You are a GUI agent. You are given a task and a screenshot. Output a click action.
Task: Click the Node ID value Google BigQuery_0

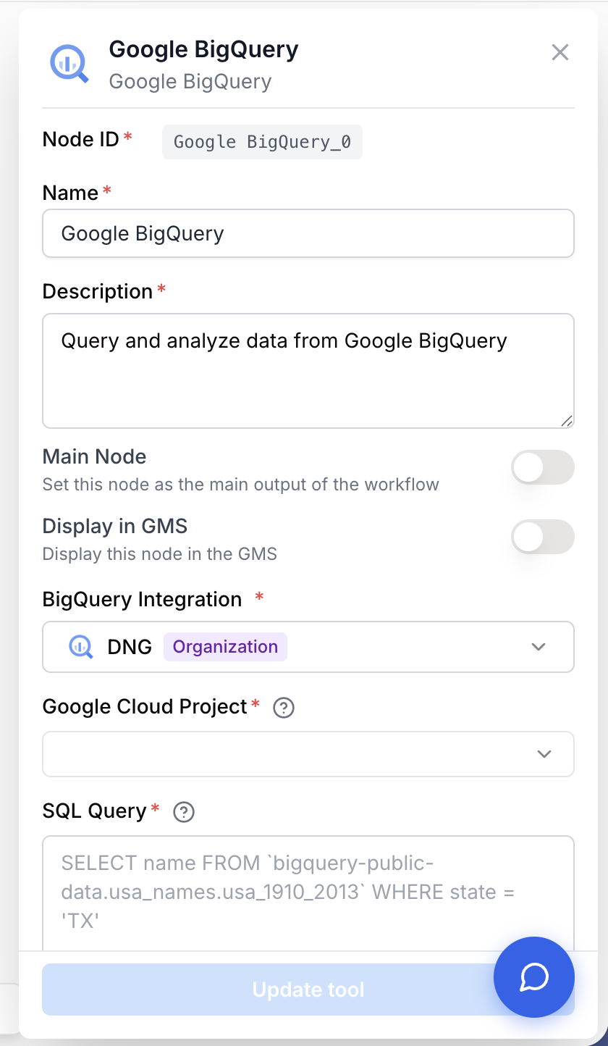[x=262, y=142]
